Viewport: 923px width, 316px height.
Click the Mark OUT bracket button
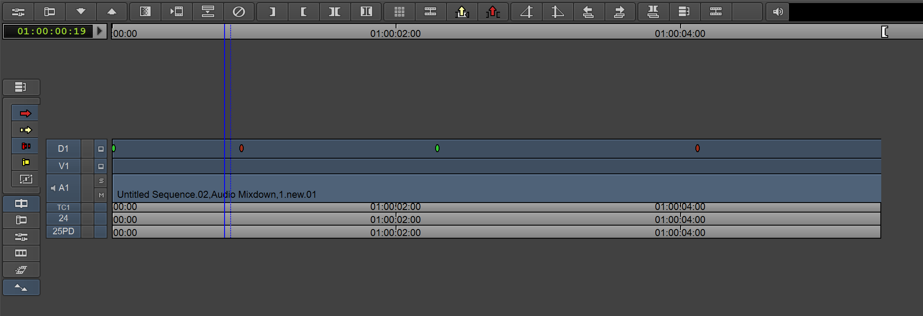tap(272, 12)
